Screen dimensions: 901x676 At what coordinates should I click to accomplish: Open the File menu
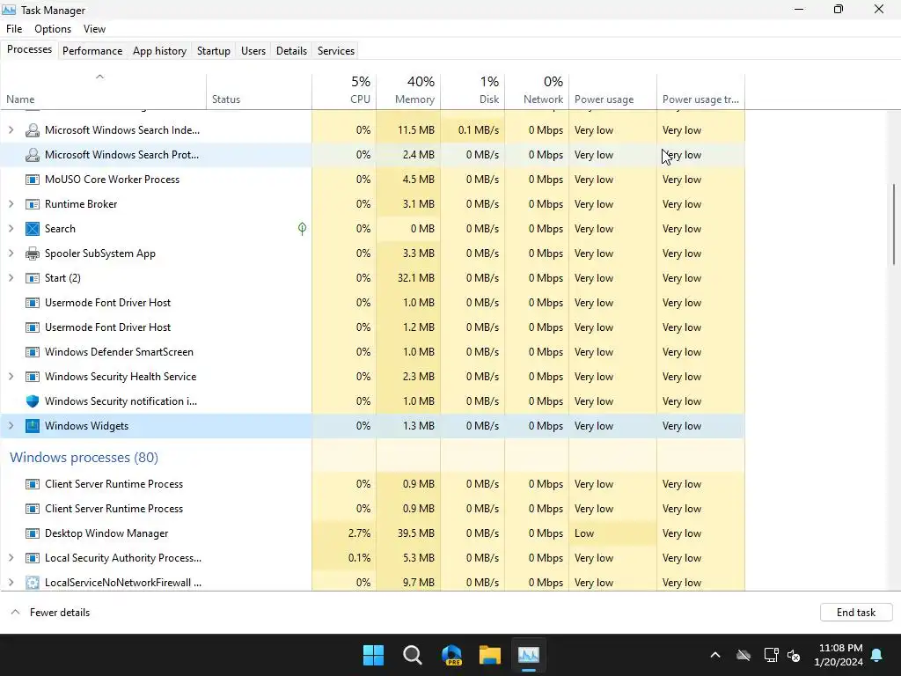pyautogui.click(x=14, y=29)
